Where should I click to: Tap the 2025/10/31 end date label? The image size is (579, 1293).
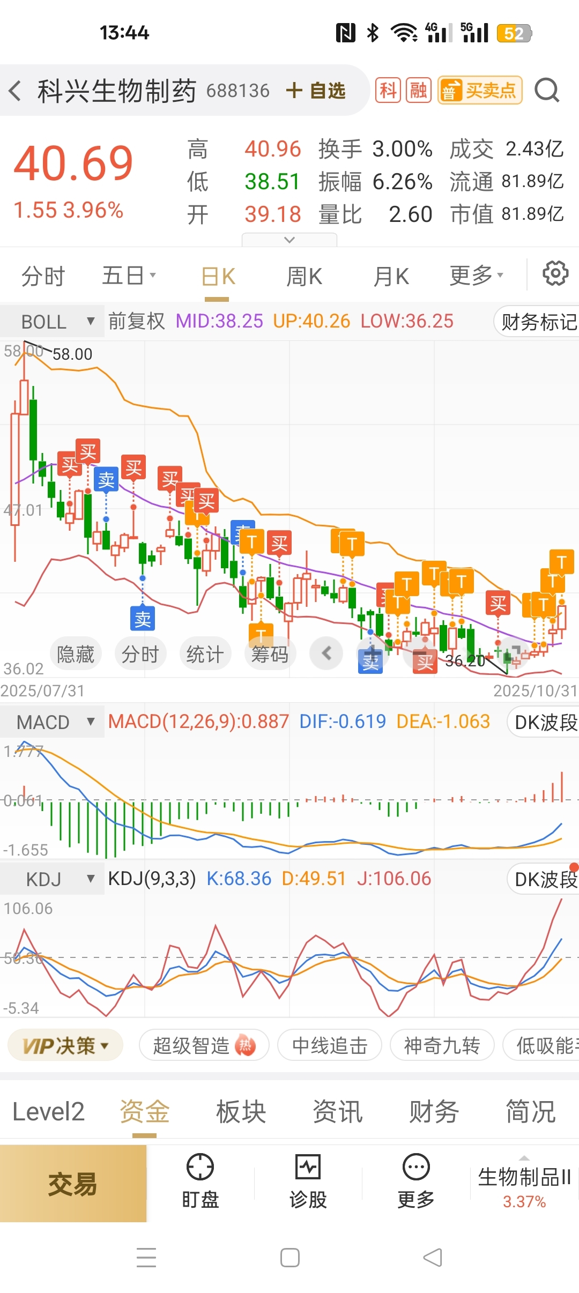(535, 690)
